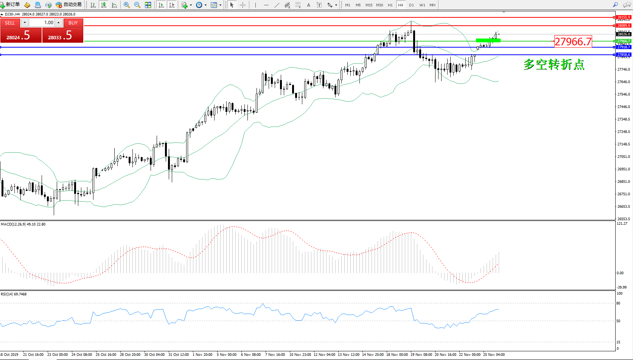
Task: Open the periodicity clock dropdown arrow
Action: click(205, 5)
